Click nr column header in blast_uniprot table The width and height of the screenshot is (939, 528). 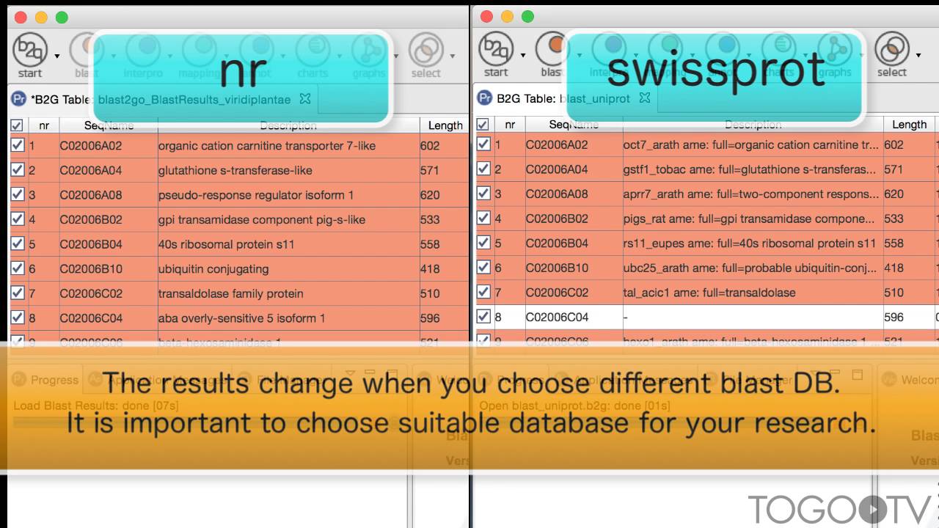pos(510,125)
